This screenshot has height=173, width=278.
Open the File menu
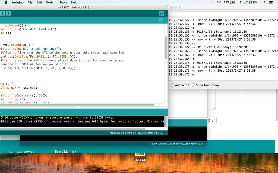tap(30, 2)
